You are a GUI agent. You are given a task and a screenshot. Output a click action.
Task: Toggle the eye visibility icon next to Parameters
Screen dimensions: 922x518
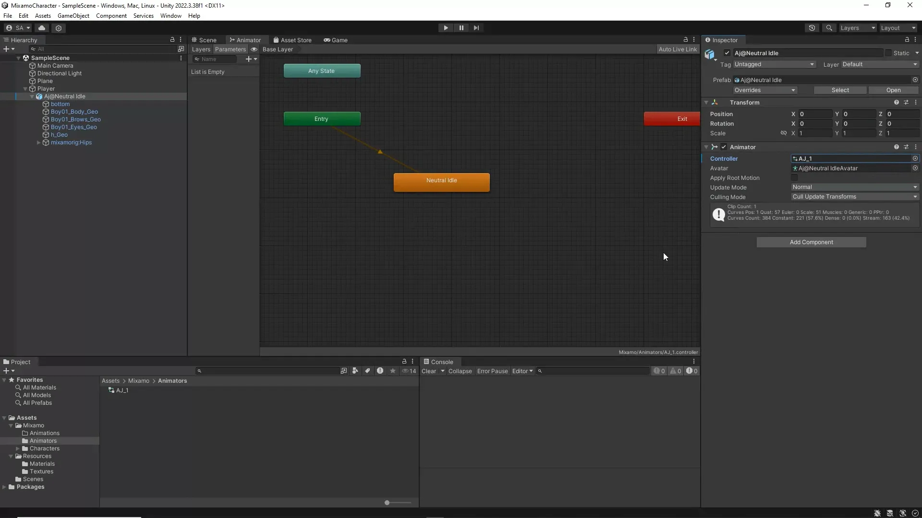coord(254,49)
